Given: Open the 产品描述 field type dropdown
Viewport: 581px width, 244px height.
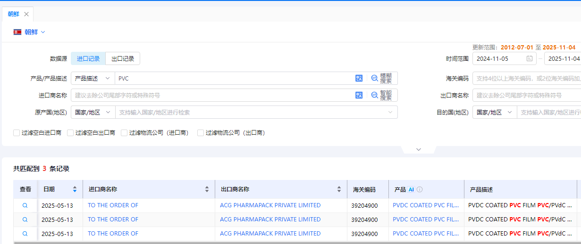Looking at the screenshot, I should pos(93,79).
